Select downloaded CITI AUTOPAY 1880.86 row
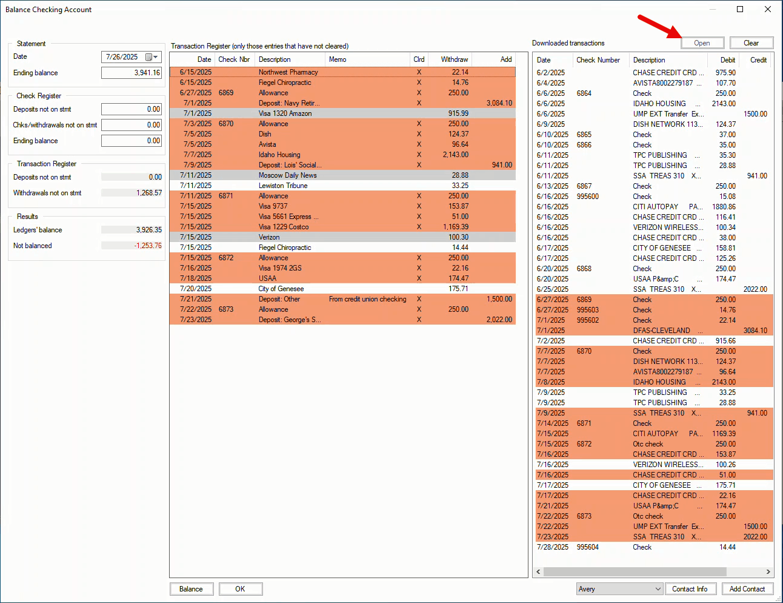Viewport: 783px width, 603px height. point(653,207)
